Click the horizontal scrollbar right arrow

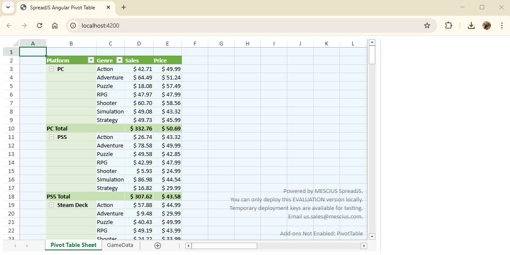364,246
